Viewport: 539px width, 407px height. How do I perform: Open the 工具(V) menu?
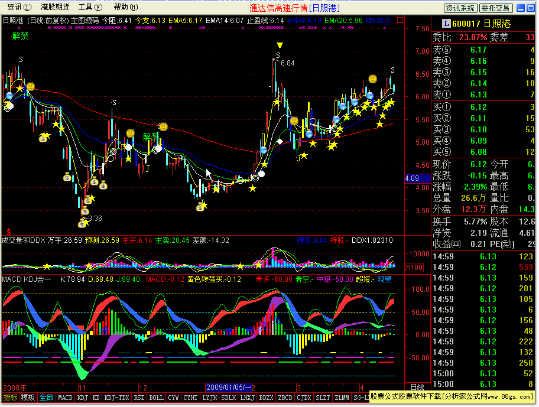[90, 7]
